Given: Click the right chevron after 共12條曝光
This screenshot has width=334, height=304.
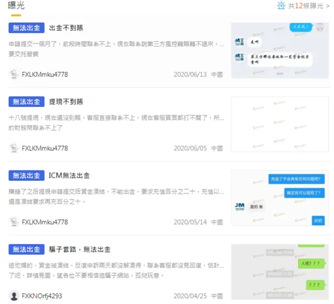Looking at the screenshot, I should pos(328,6).
